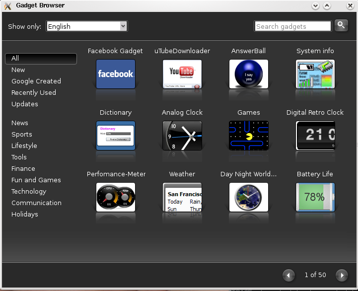
Task: Click the Dictionary title text
Action: tap(116, 113)
